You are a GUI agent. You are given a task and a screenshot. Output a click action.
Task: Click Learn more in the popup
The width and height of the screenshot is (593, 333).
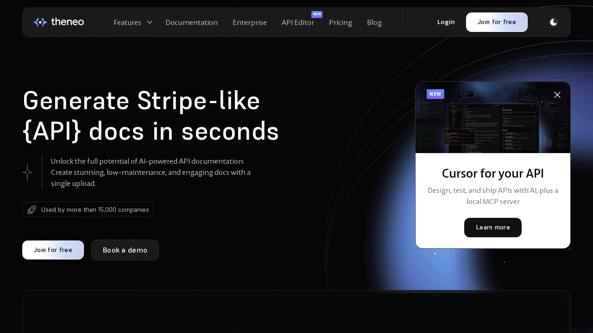pos(493,228)
